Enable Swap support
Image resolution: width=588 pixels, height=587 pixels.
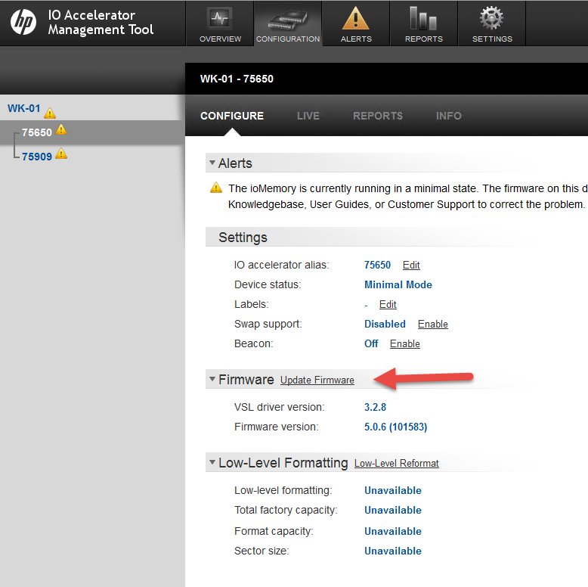(x=432, y=324)
